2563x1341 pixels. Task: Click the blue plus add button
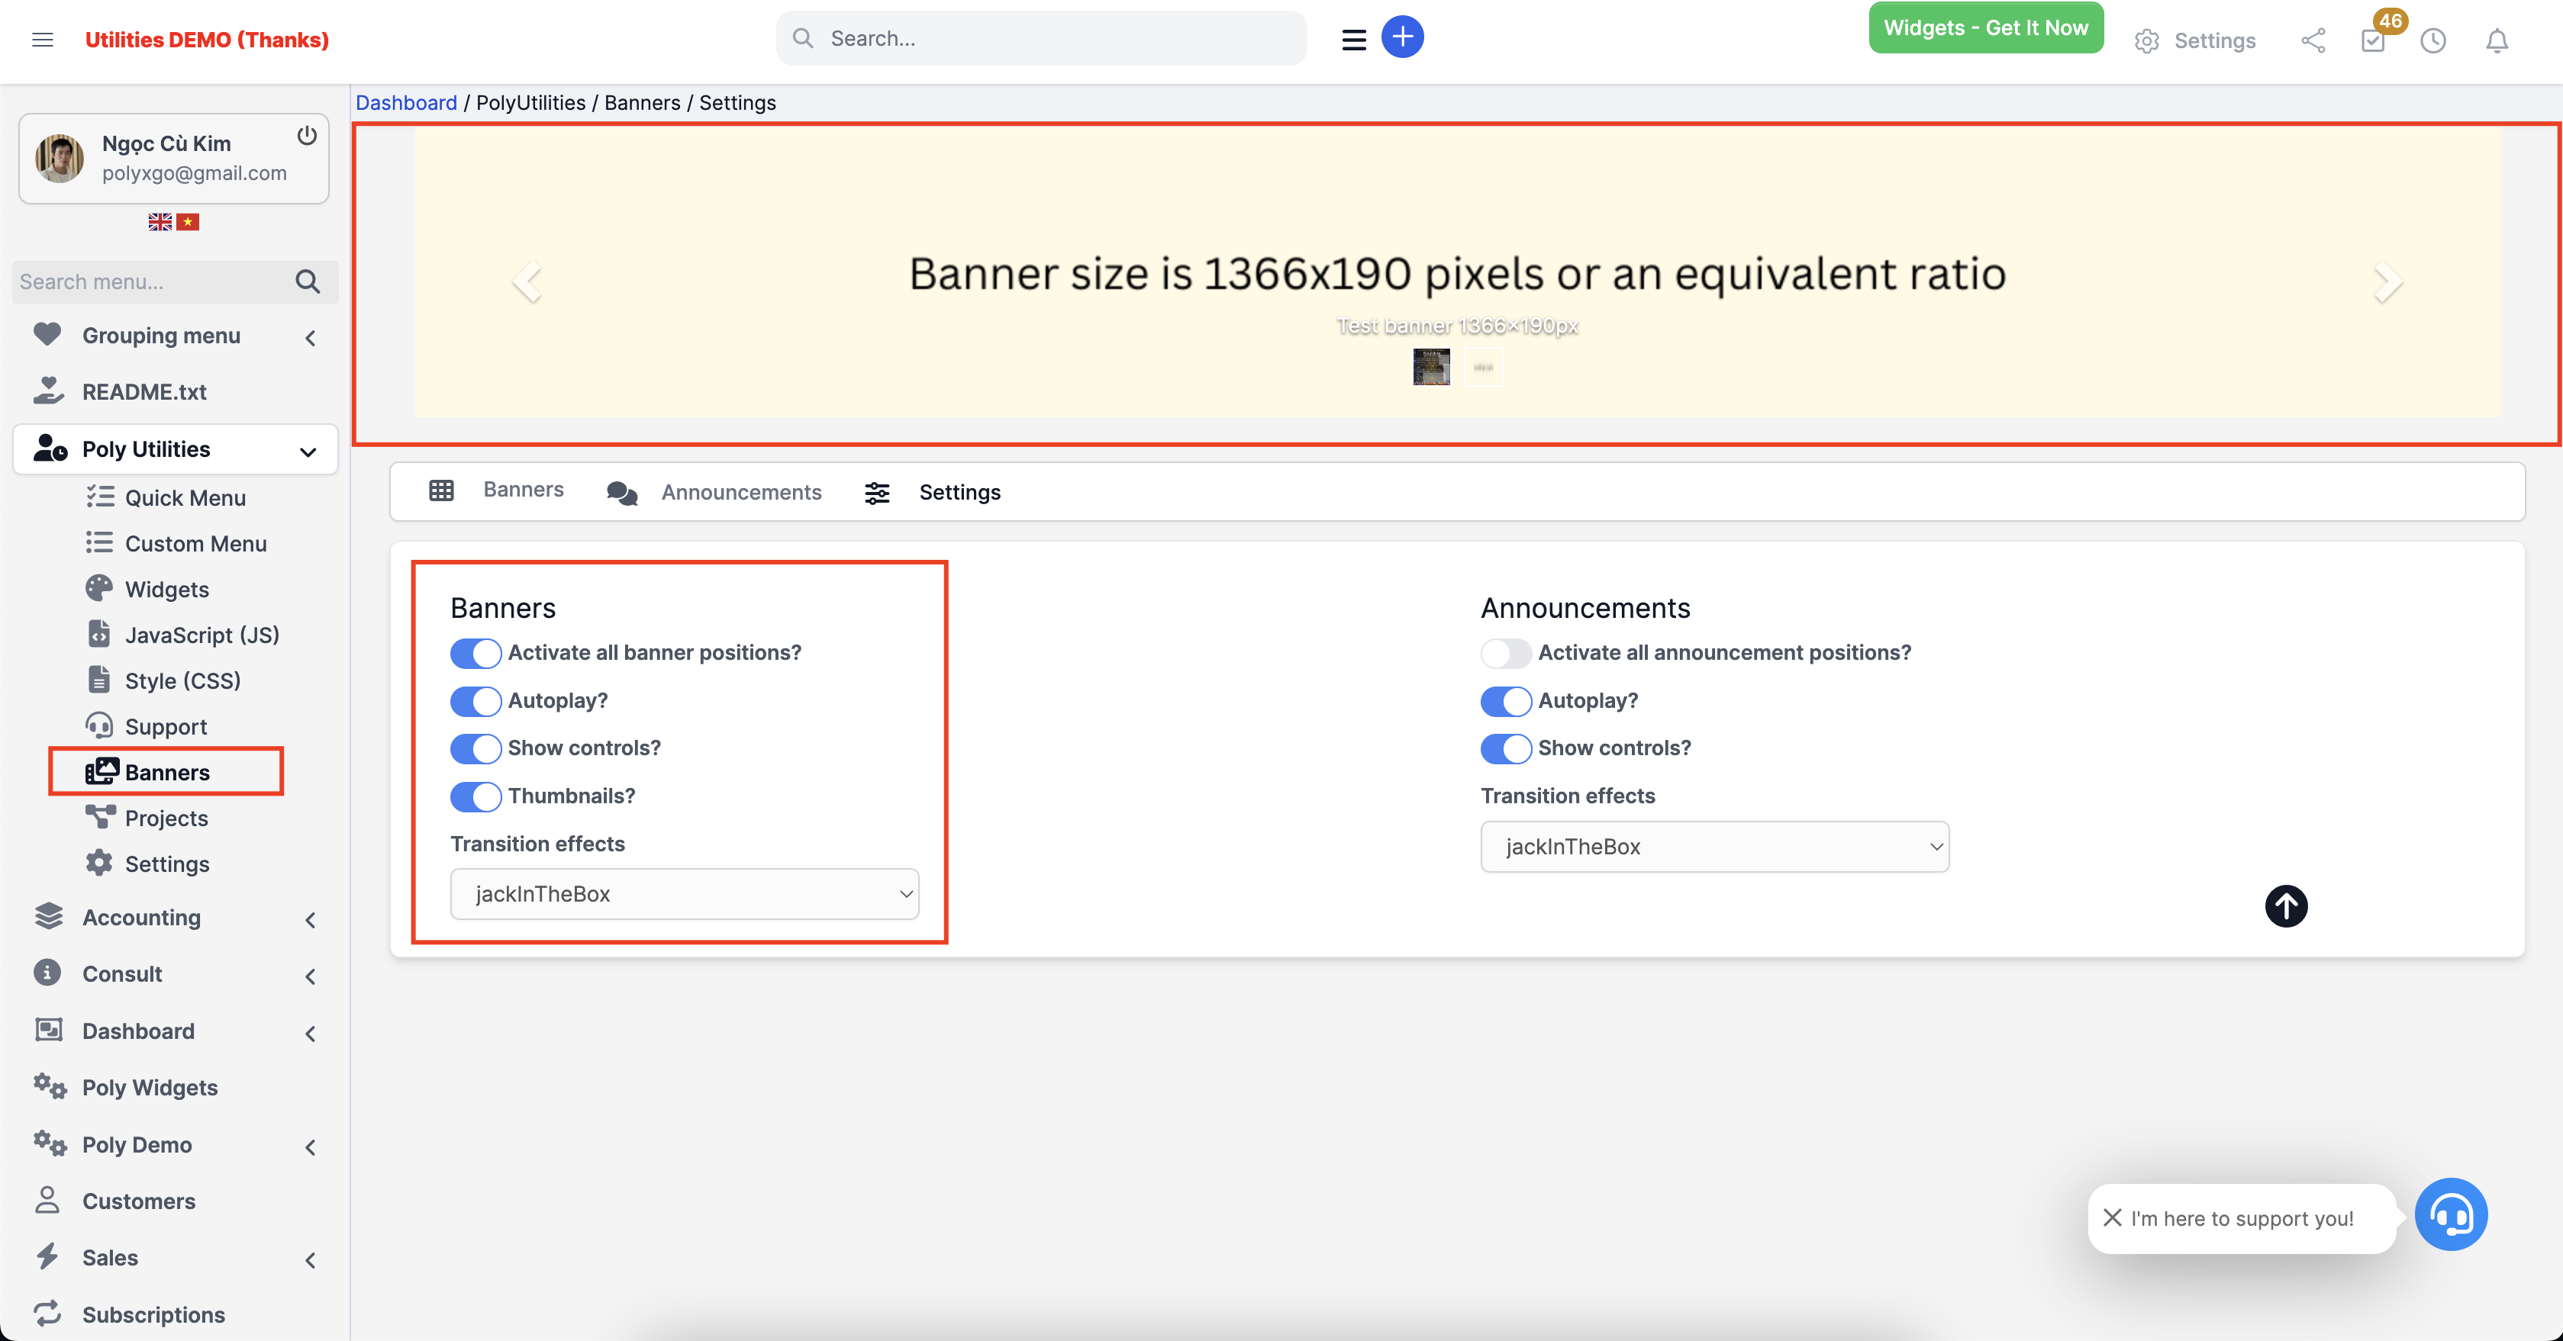point(1402,38)
